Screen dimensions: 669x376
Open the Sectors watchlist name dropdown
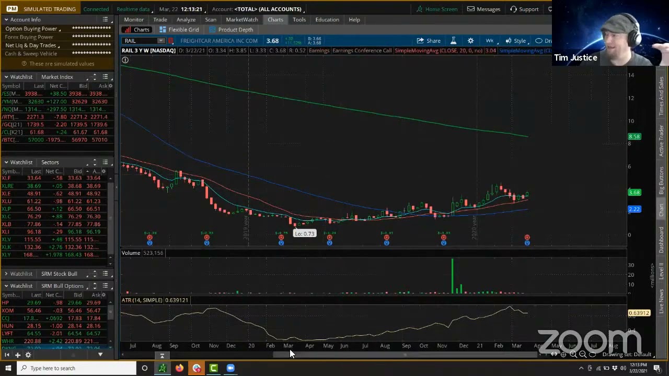pos(50,162)
